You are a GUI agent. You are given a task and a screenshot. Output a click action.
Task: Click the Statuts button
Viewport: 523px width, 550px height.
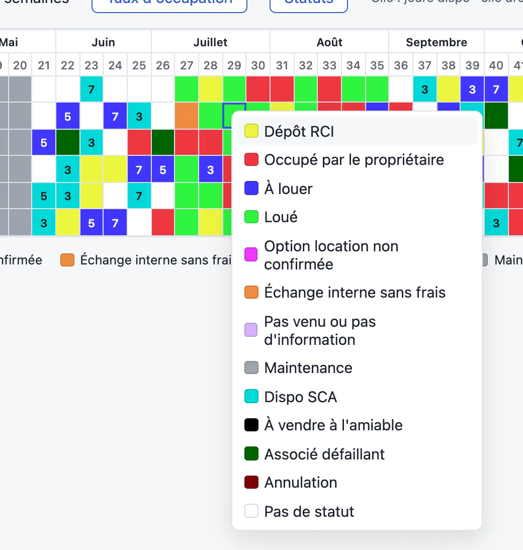(x=309, y=4)
